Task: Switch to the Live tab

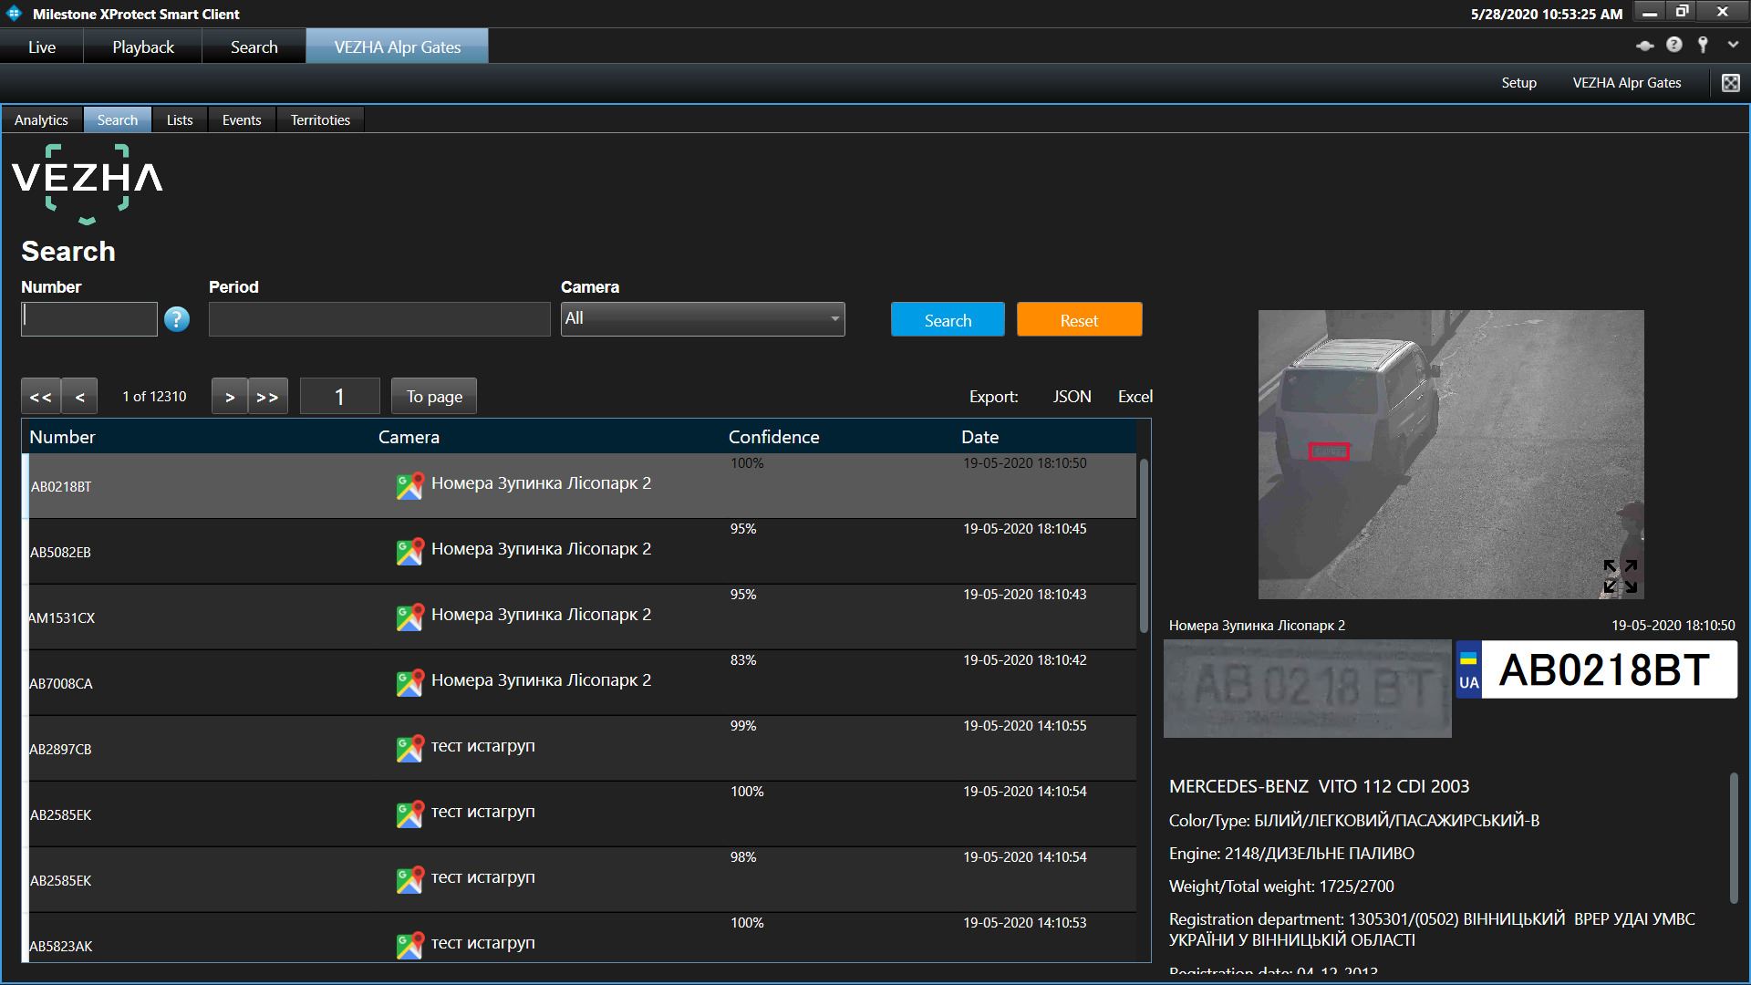Action: pyautogui.click(x=42, y=47)
